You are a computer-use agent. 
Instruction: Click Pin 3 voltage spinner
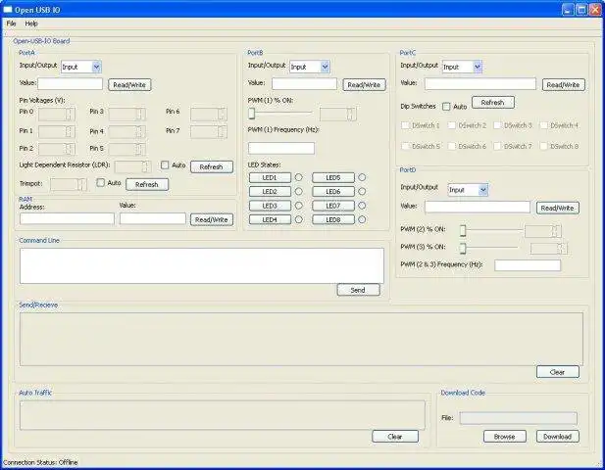(126, 114)
